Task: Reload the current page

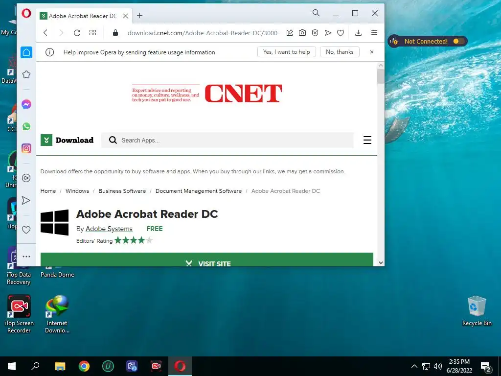Action: (77, 33)
